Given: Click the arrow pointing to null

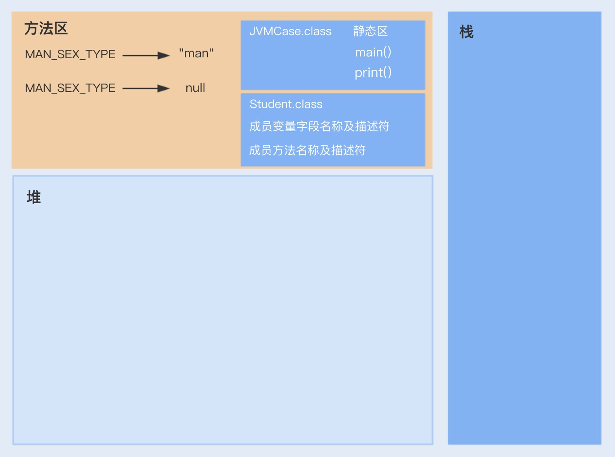Looking at the screenshot, I should (x=145, y=88).
